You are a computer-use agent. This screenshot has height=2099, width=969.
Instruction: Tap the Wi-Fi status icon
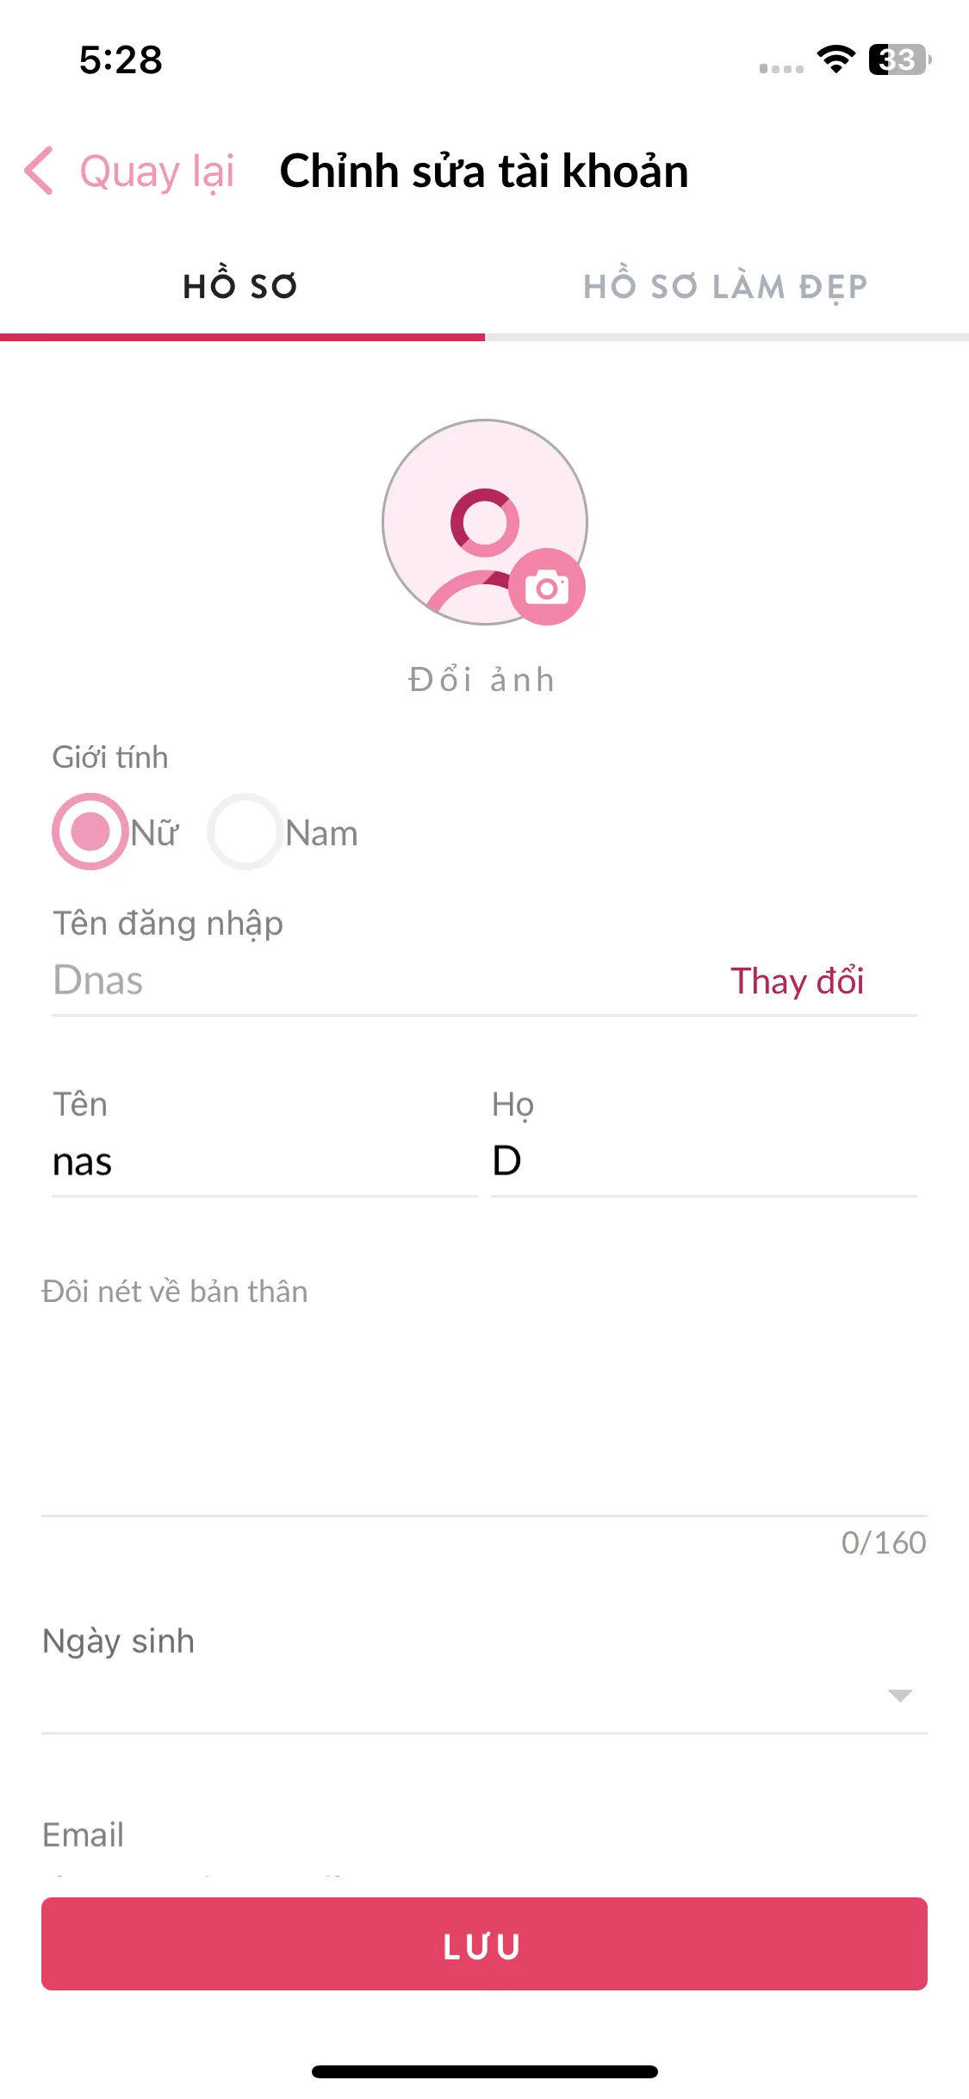pyautogui.click(x=835, y=59)
